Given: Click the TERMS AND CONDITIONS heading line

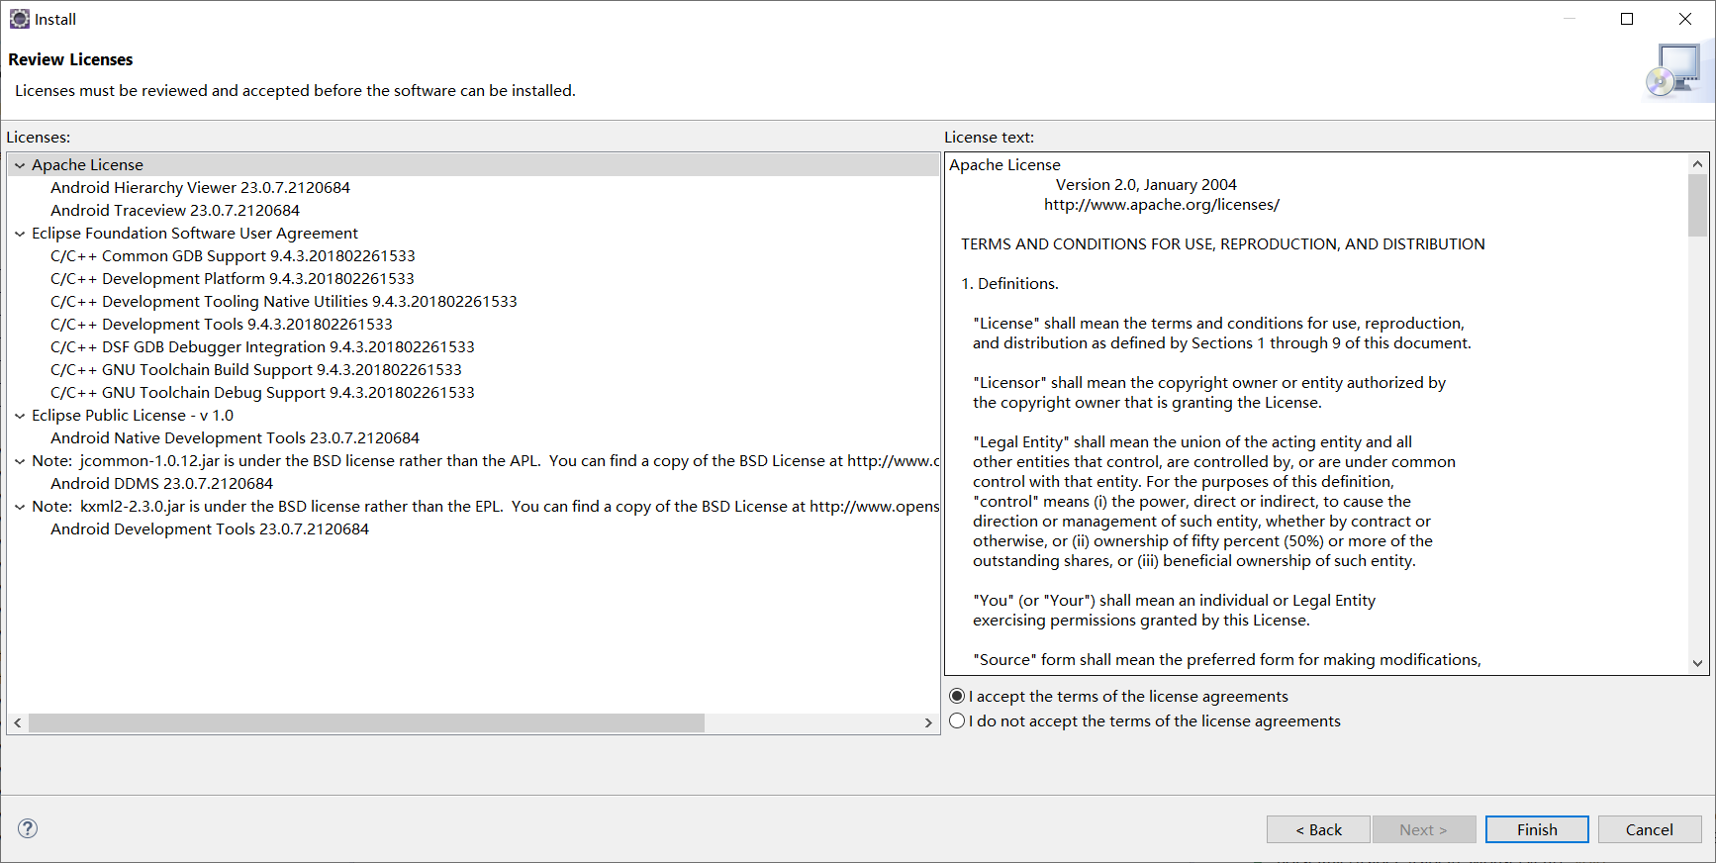Looking at the screenshot, I should 1223,244.
